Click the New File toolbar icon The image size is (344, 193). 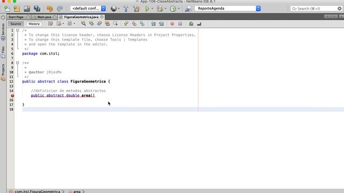7,9
